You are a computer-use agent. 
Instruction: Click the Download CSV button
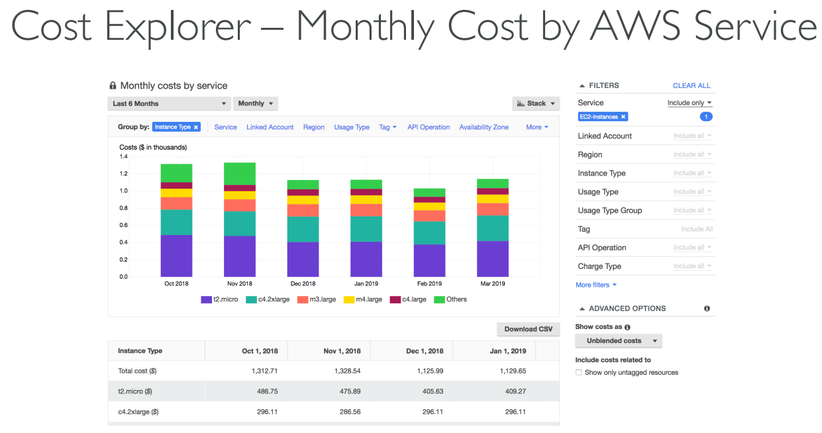coord(528,329)
